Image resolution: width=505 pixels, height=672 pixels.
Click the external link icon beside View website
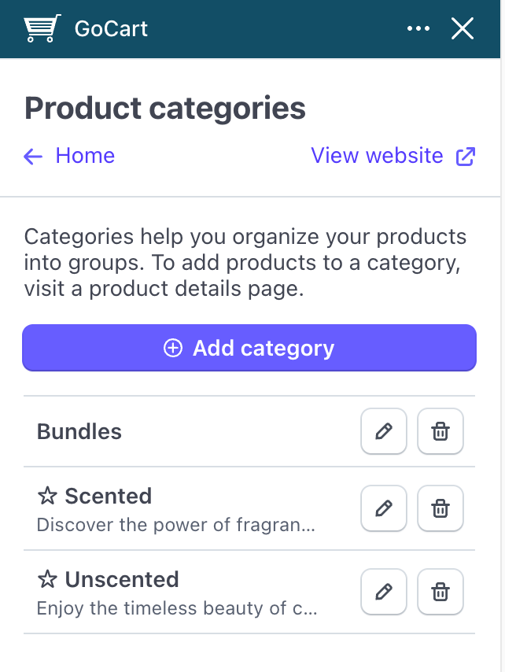[465, 157]
